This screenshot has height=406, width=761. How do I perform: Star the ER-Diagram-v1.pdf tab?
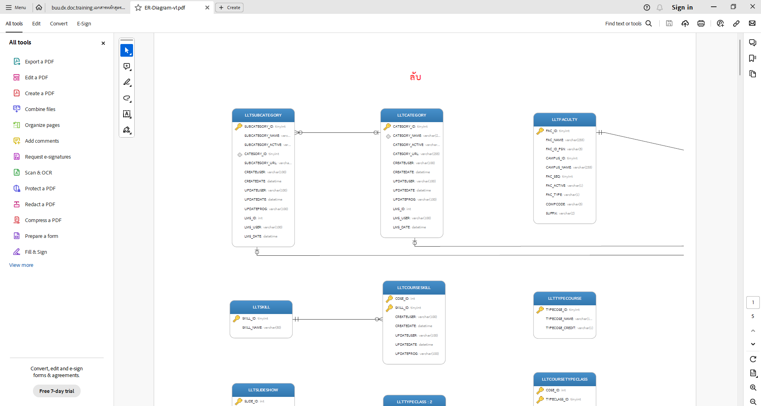pos(138,8)
